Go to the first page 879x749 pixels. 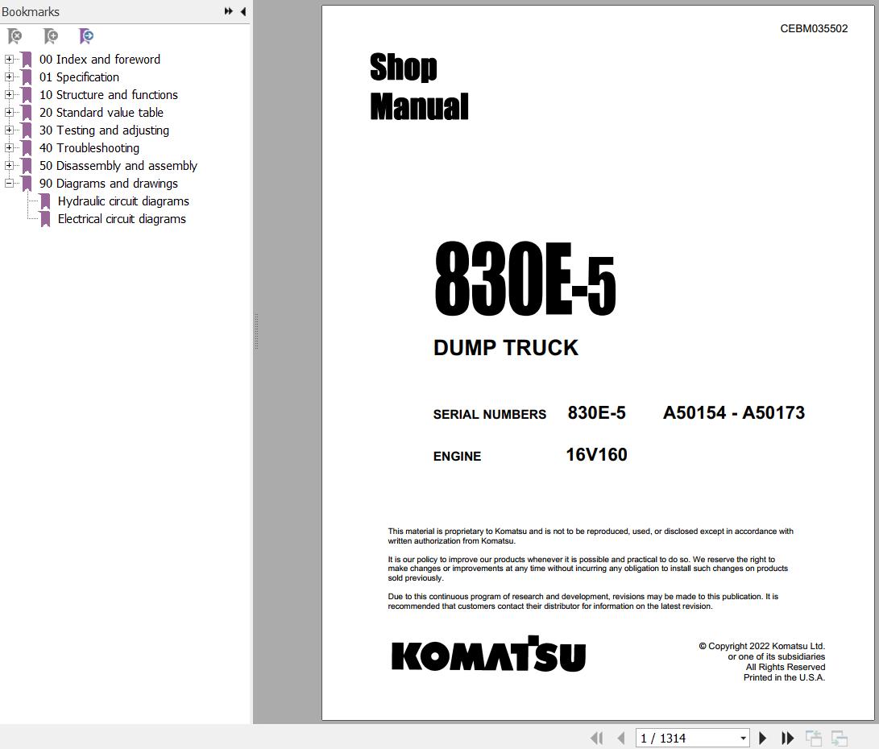596,739
